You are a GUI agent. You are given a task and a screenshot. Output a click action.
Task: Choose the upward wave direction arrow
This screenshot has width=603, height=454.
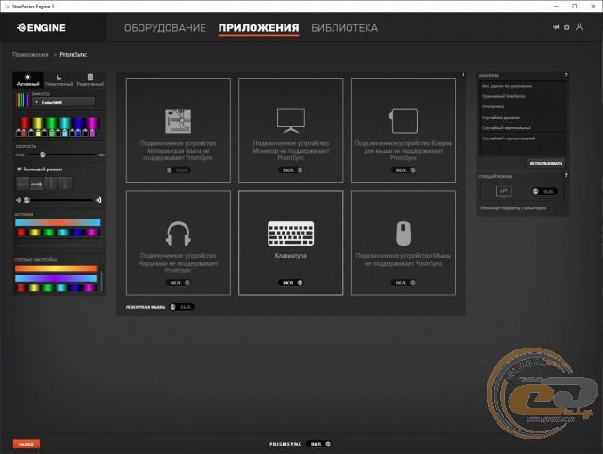pos(51,184)
